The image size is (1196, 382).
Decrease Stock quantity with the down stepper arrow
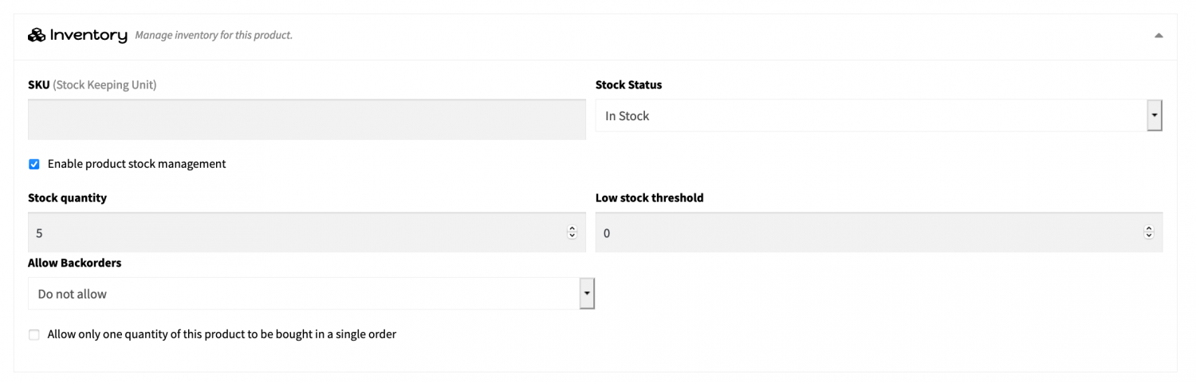pos(572,236)
